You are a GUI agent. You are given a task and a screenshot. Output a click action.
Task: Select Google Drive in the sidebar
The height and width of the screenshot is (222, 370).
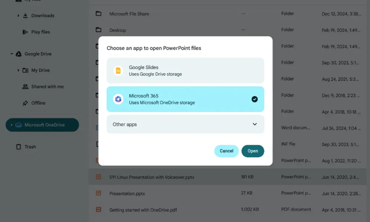(x=38, y=54)
